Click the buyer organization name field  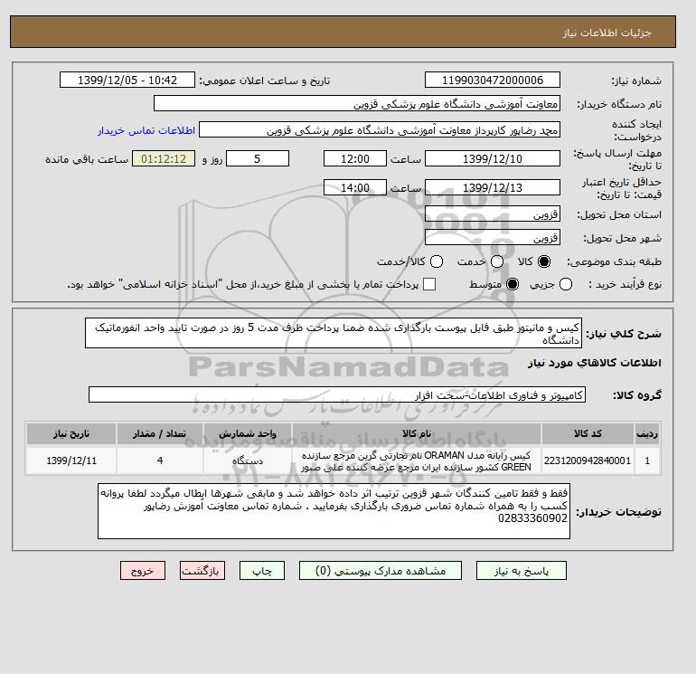[x=357, y=103]
